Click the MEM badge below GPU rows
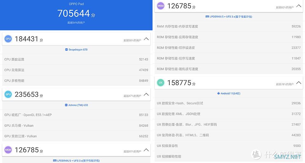Image resolution: width=305 pixels, height=163 pixels. click(8, 150)
